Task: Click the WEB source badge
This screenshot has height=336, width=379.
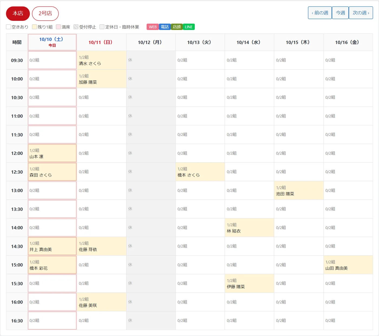Action: (153, 27)
